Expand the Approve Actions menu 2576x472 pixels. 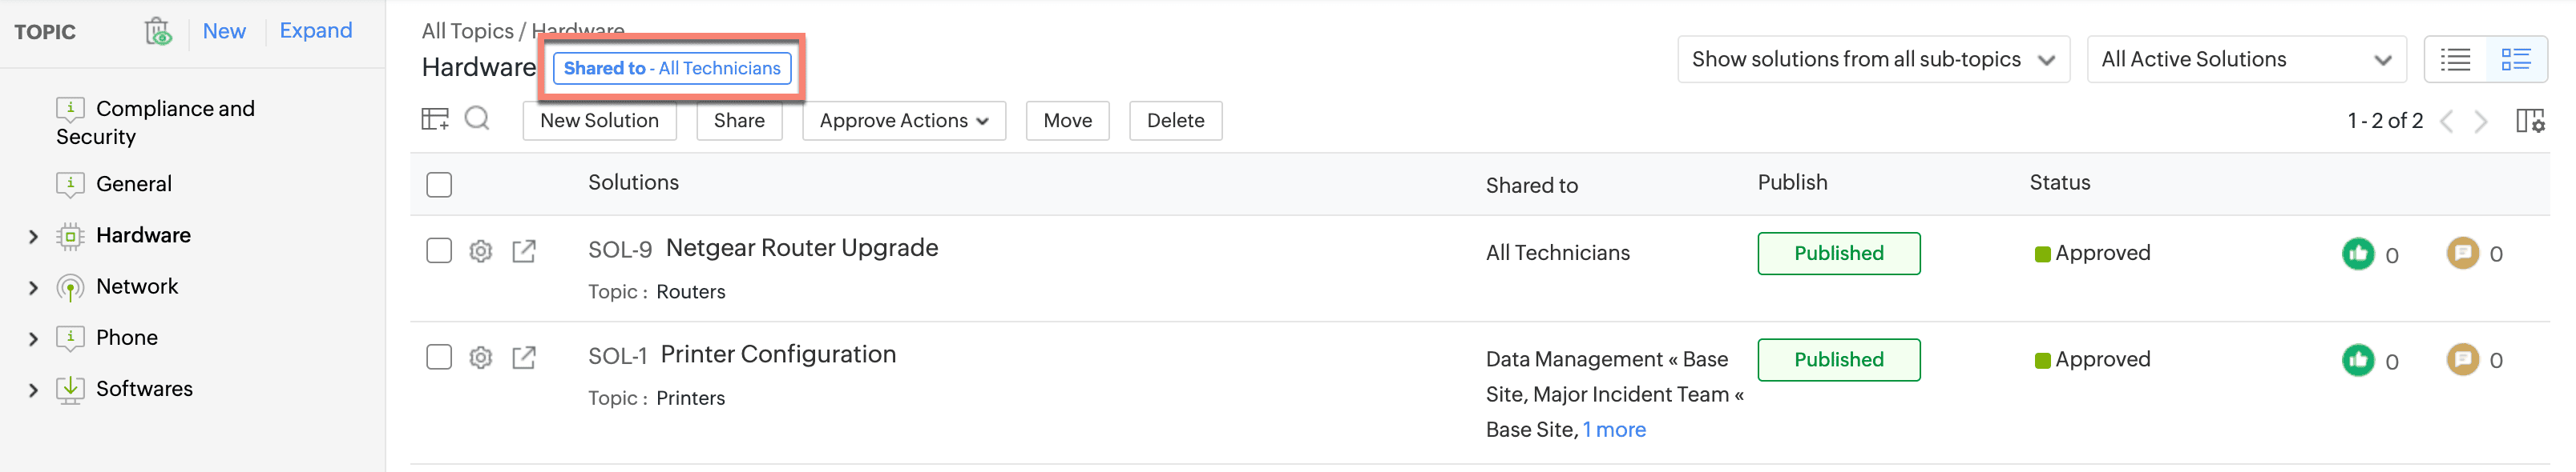pos(903,121)
